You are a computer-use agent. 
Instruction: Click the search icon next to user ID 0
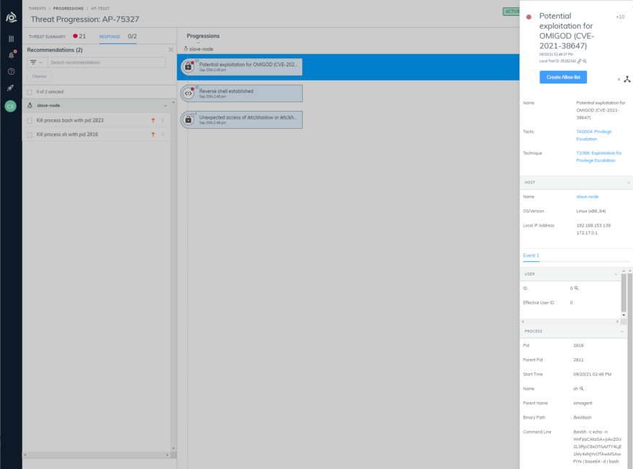click(576, 288)
